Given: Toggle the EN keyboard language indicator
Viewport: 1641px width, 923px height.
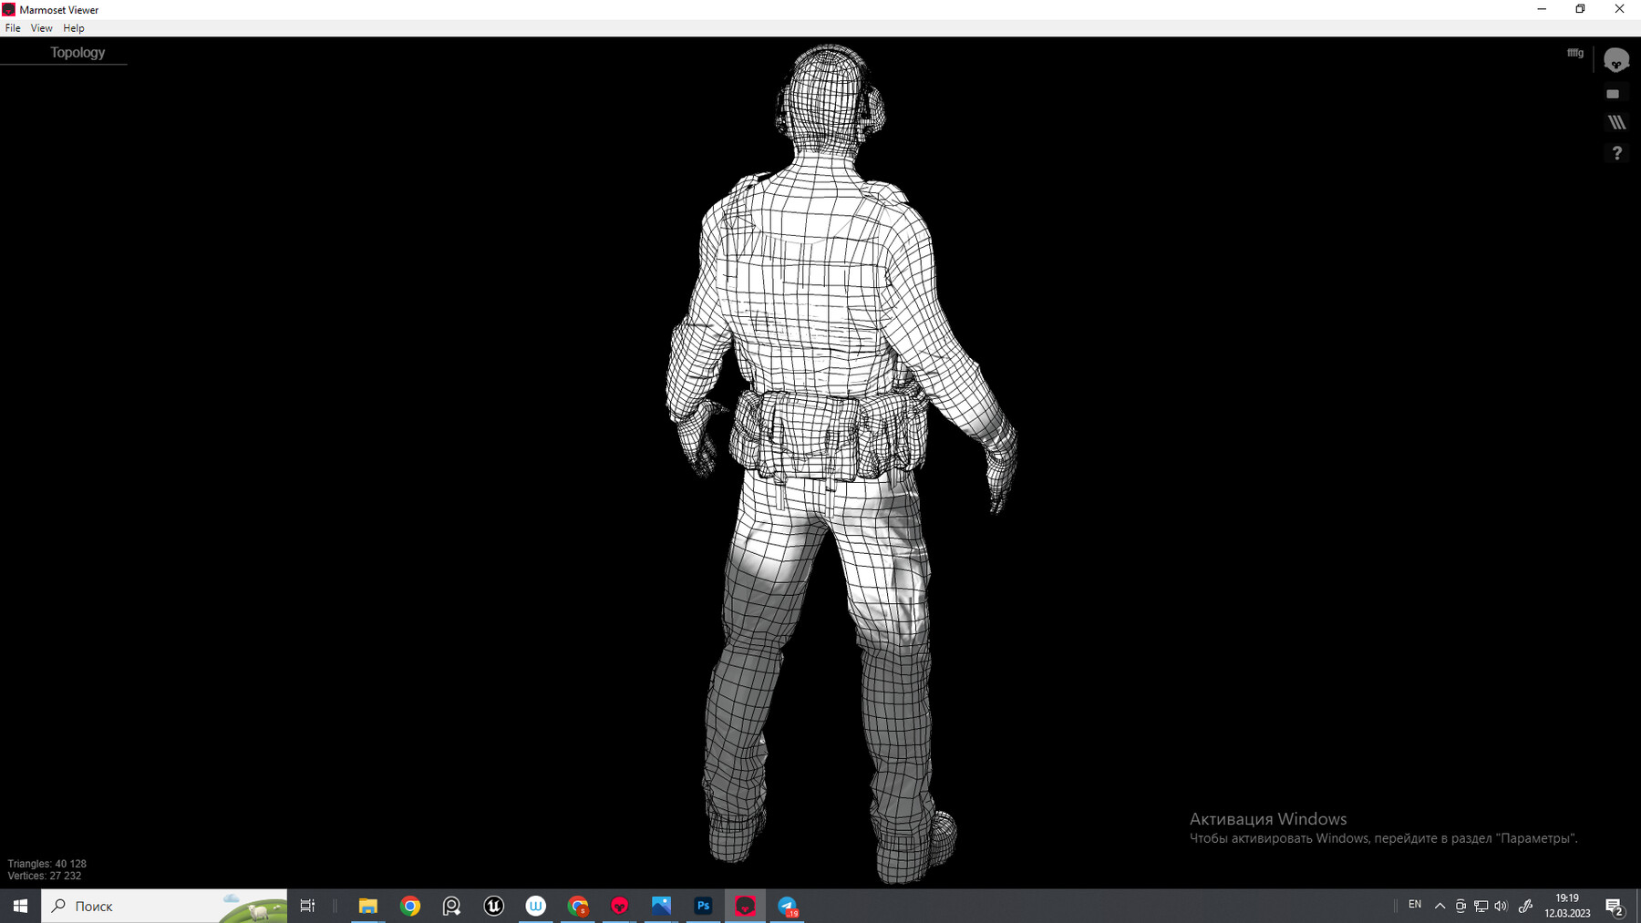Looking at the screenshot, I should 1415,904.
